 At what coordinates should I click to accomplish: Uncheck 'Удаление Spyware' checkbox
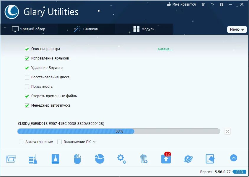27,68
